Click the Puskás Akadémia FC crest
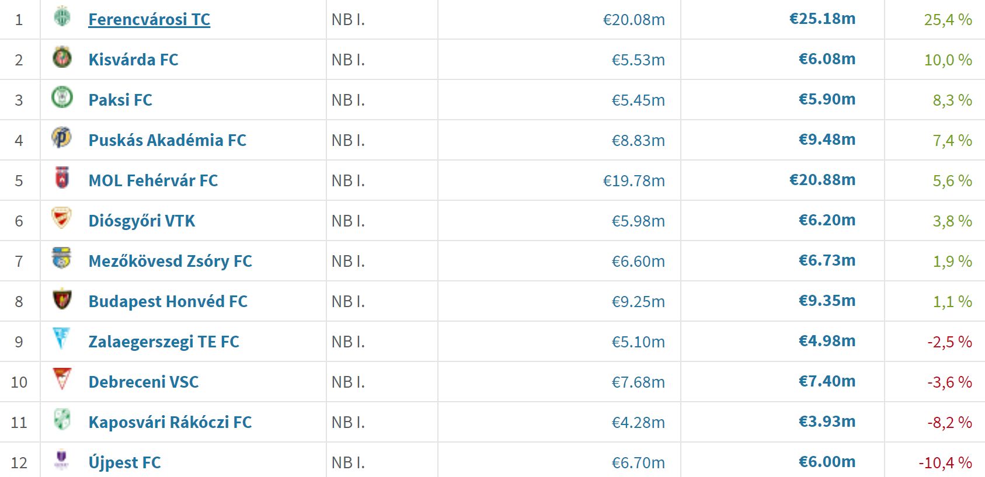This screenshot has height=477, width=985. pyautogui.click(x=62, y=137)
